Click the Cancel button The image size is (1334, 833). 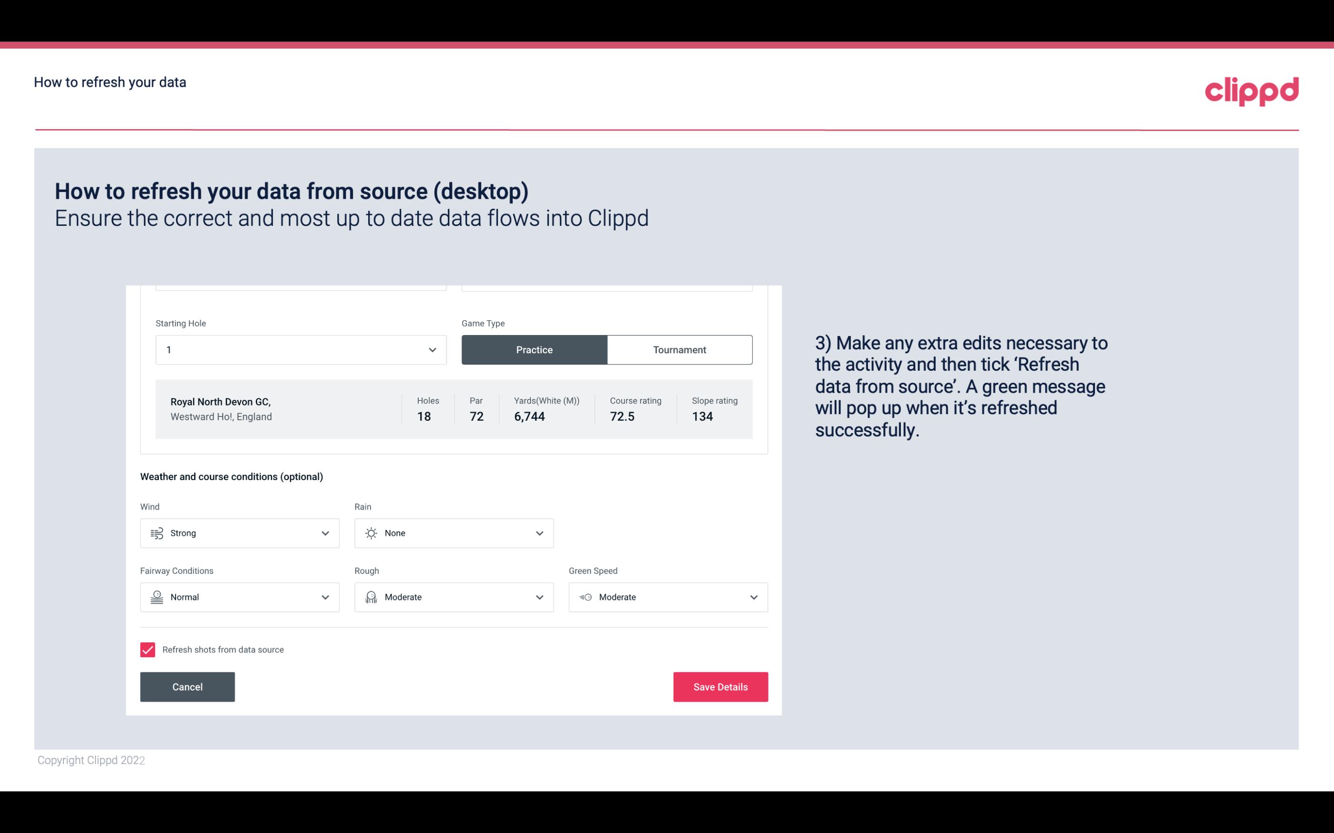pyautogui.click(x=187, y=687)
